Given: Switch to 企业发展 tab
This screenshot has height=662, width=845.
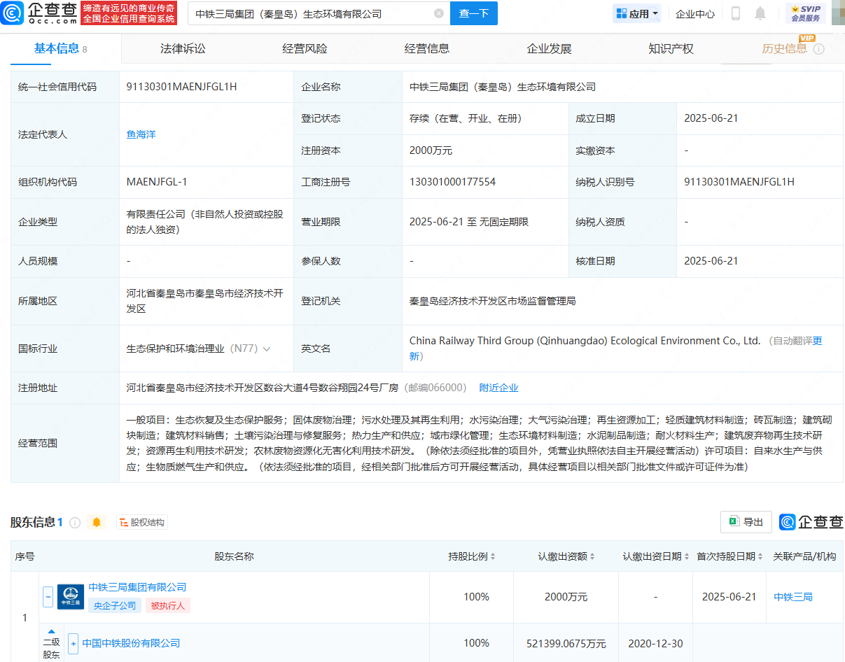Looking at the screenshot, I should click(549, 48).
